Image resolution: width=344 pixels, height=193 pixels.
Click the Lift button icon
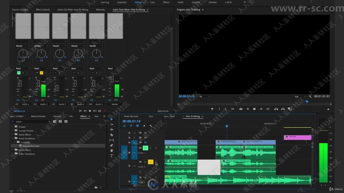point(276,109)
